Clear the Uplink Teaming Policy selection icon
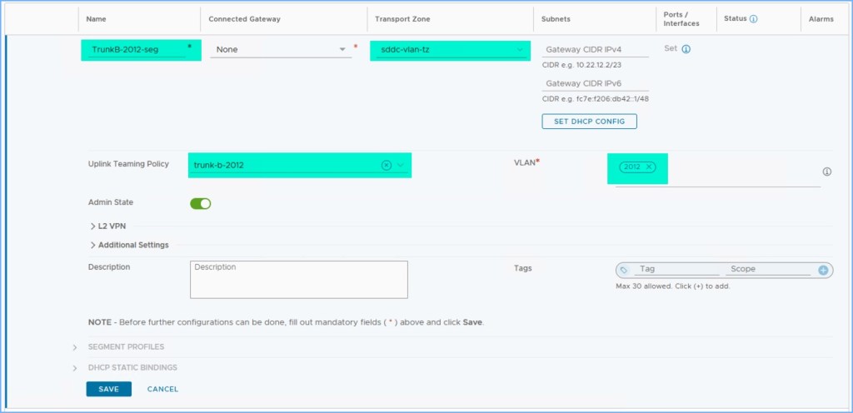The width and height of the screenshot is (853, 413). [x=387, y=165]
